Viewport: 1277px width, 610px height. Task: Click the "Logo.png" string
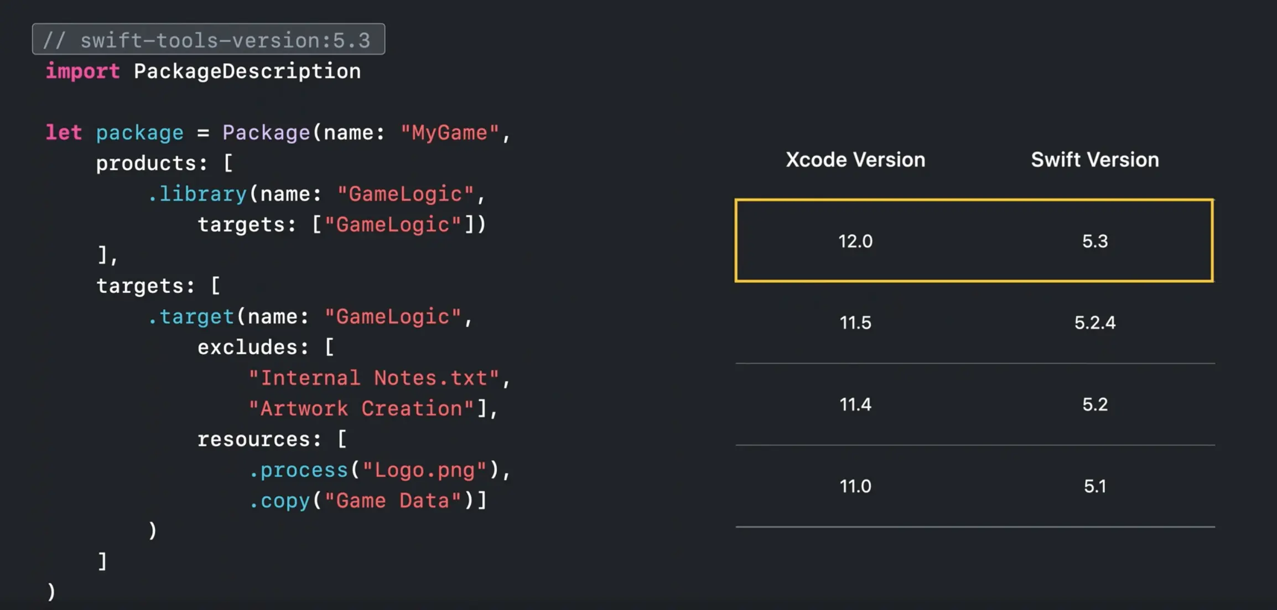pos(424,470)
